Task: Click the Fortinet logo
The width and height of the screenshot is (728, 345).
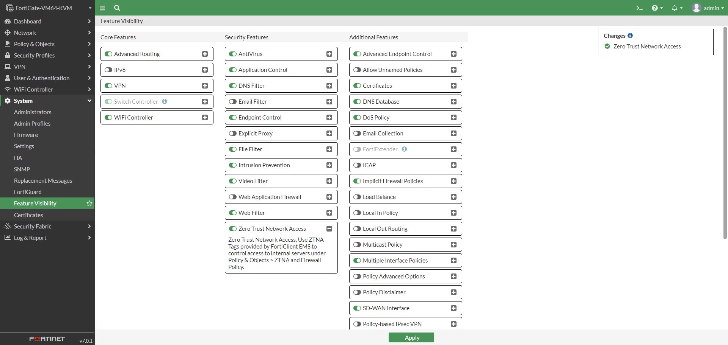Action: 47,339
